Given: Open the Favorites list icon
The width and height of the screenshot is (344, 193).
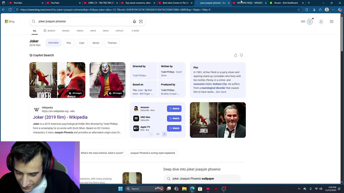Looking at the screenshot, I should pyautogui.click(x=320, y=10).
